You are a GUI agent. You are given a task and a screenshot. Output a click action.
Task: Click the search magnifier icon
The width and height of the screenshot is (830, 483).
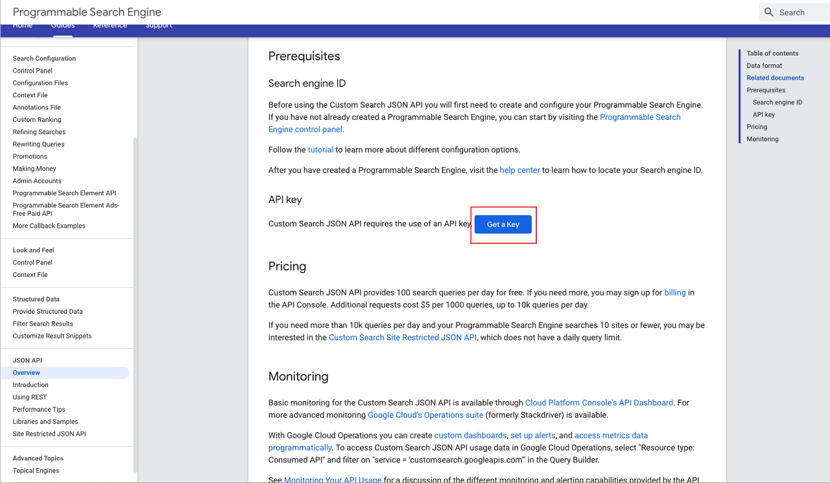pyautogui.click(x=769, y=12)
